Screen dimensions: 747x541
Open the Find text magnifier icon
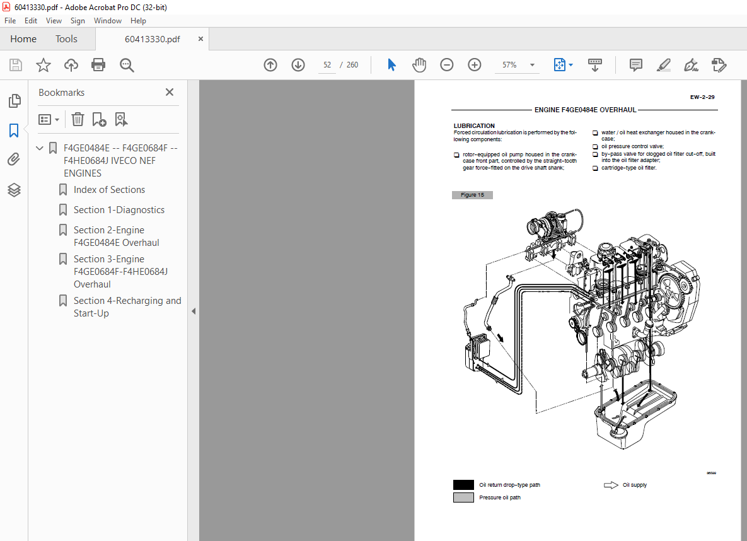[127, 66]
